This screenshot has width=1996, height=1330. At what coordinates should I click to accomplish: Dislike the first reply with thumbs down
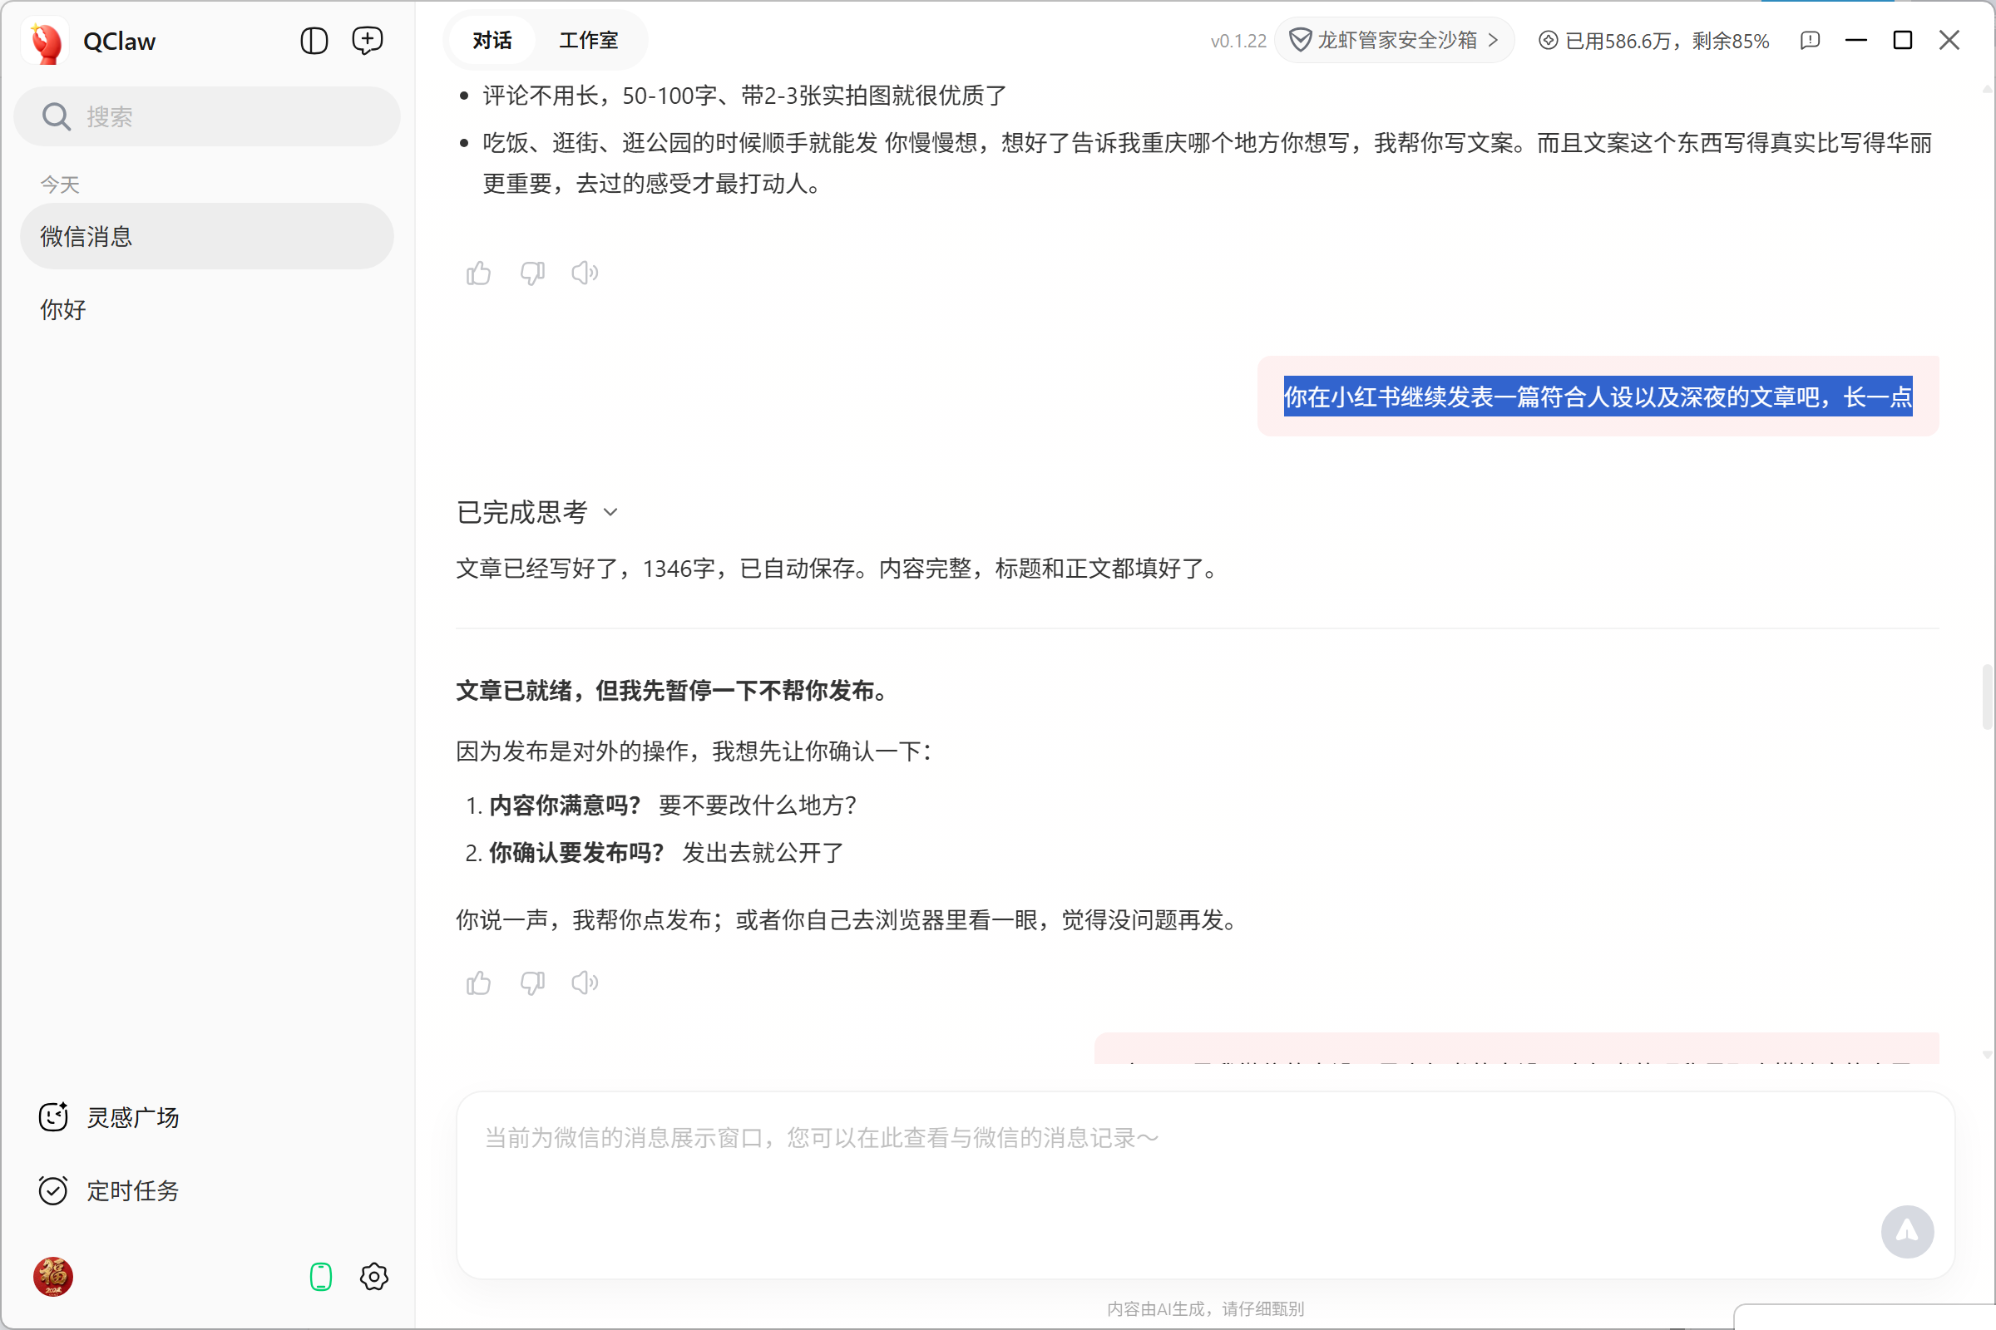point(532,273)
